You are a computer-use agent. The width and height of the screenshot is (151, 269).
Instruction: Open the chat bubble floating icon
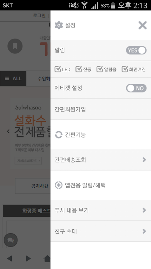coord(11,240)
